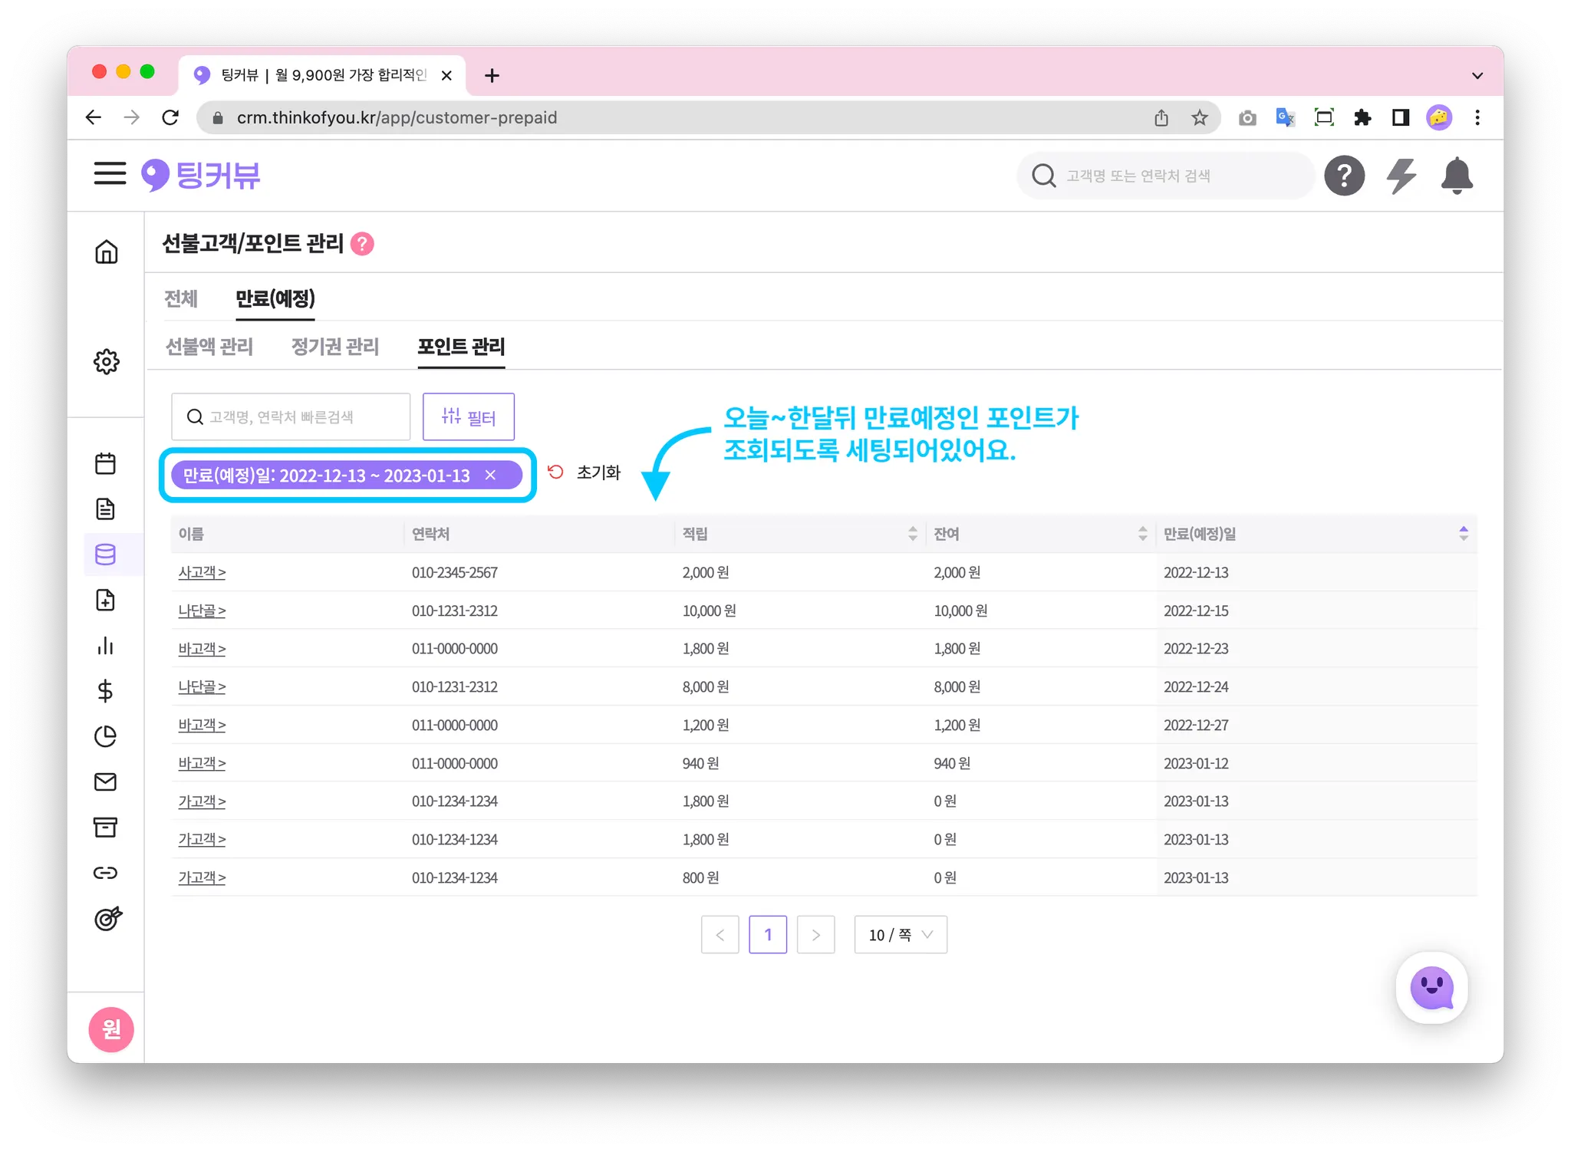Image resolution: width=1571 pixels, height=1152 pixels.
Task: Open the bar chart statistics icon
Action: point(105,646)
